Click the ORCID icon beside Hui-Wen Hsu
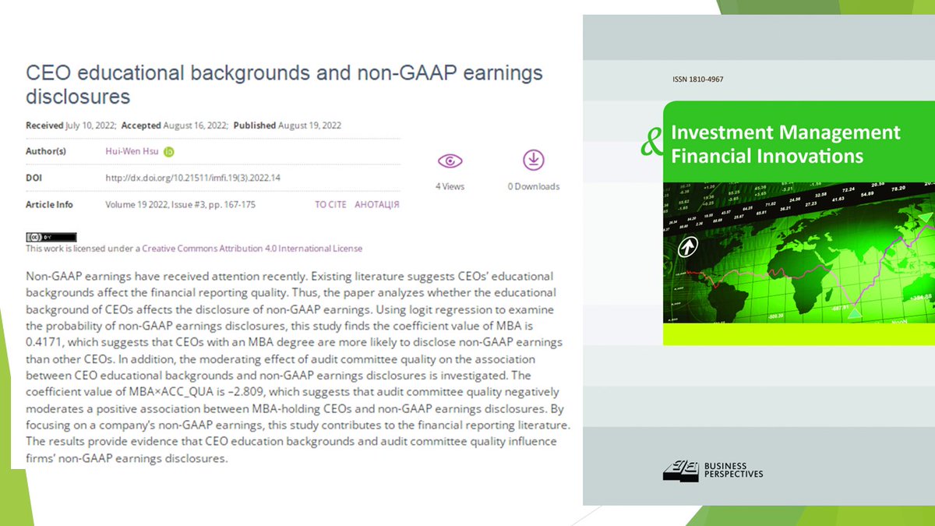The width and height of the screenshot is (935, 526). click(x=169, y=152)
